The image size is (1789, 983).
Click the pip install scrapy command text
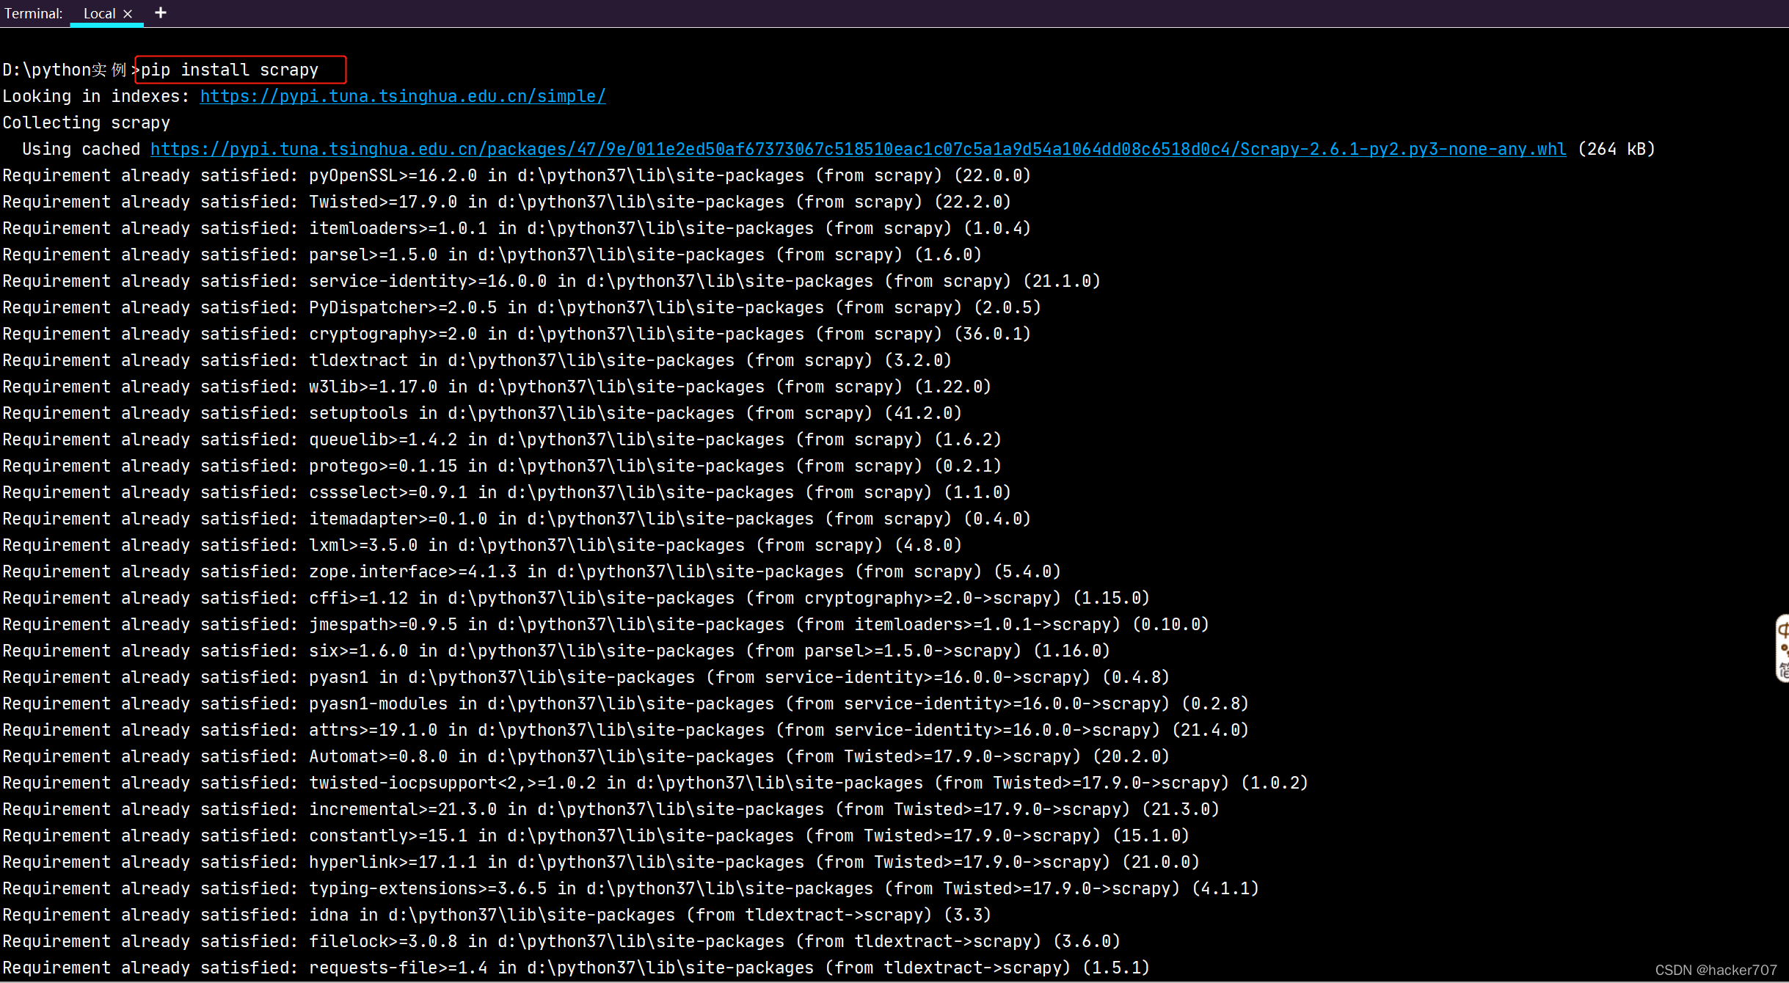pos(230,70)
